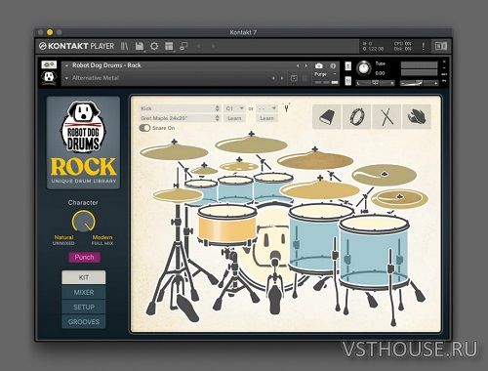Click the pan slider under Tune
The image size is (488, 371).
(375, 83)
